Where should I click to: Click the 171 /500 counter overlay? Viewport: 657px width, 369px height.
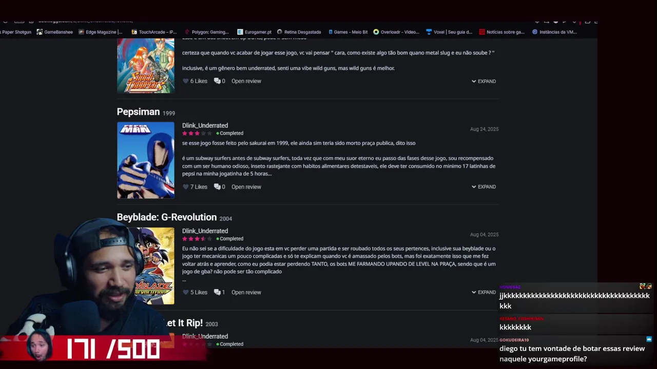pyautogui.click(x=113, y=350)
